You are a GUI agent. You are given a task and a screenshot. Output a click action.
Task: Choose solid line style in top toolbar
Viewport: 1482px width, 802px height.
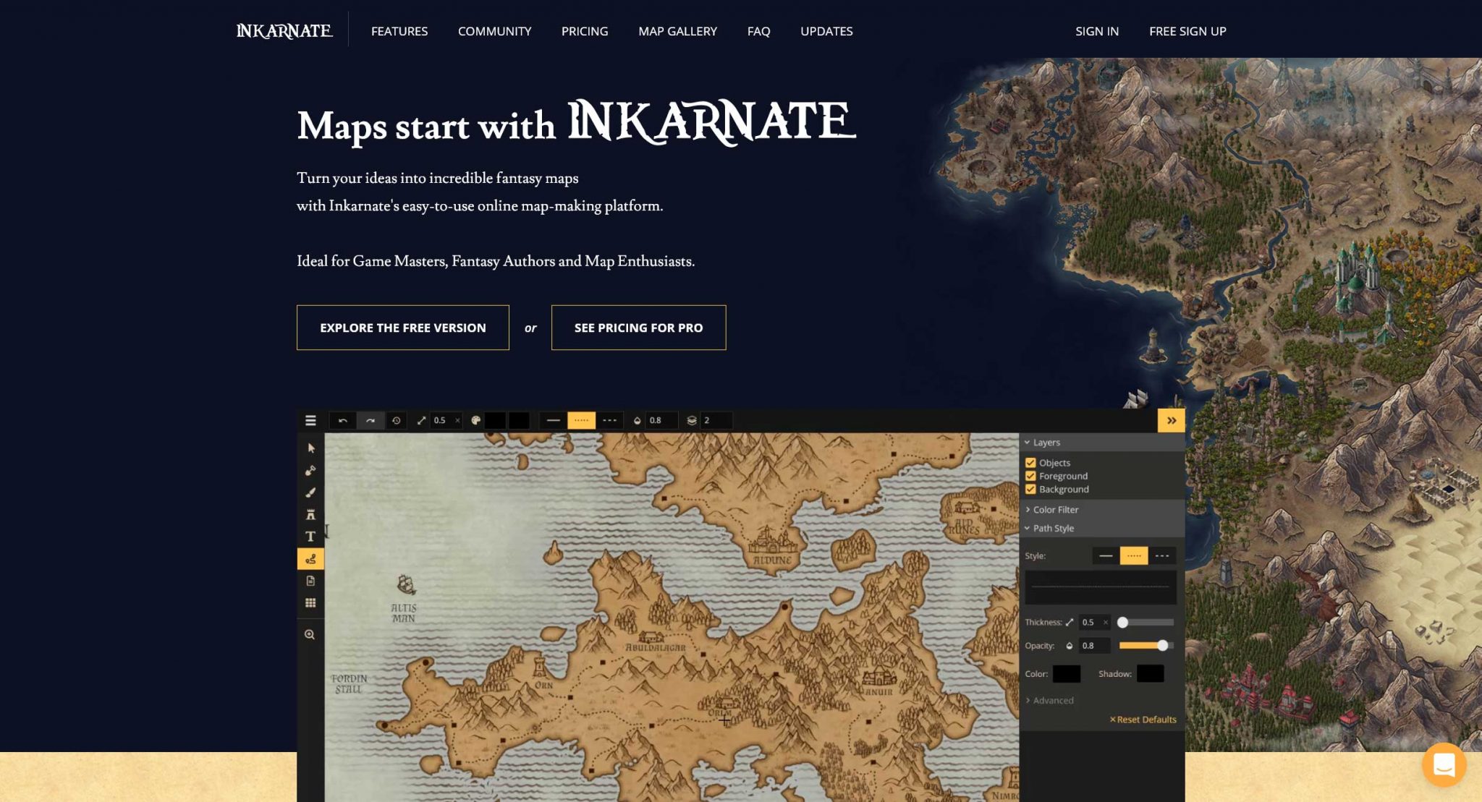554,420
